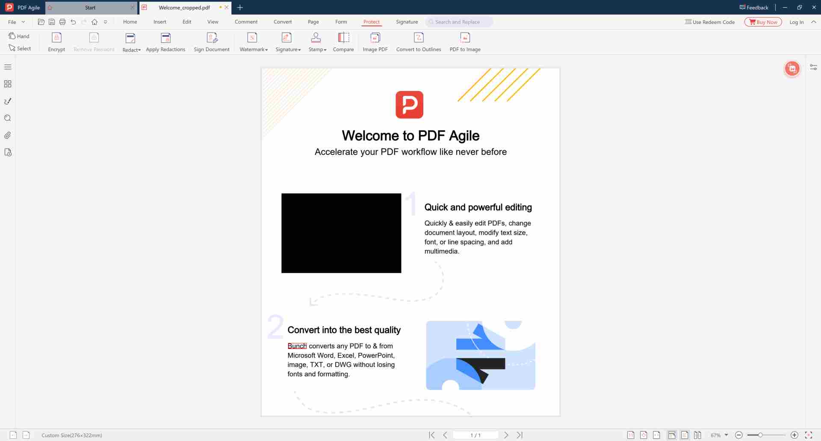Viewport: 821px width, 441px height.
Task: Click the zoom out minus button
Action: (739, 435)
